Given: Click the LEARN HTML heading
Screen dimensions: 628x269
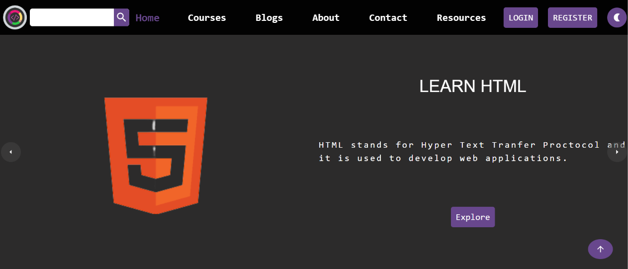Looking at the screenshot, I should point(472,87).
